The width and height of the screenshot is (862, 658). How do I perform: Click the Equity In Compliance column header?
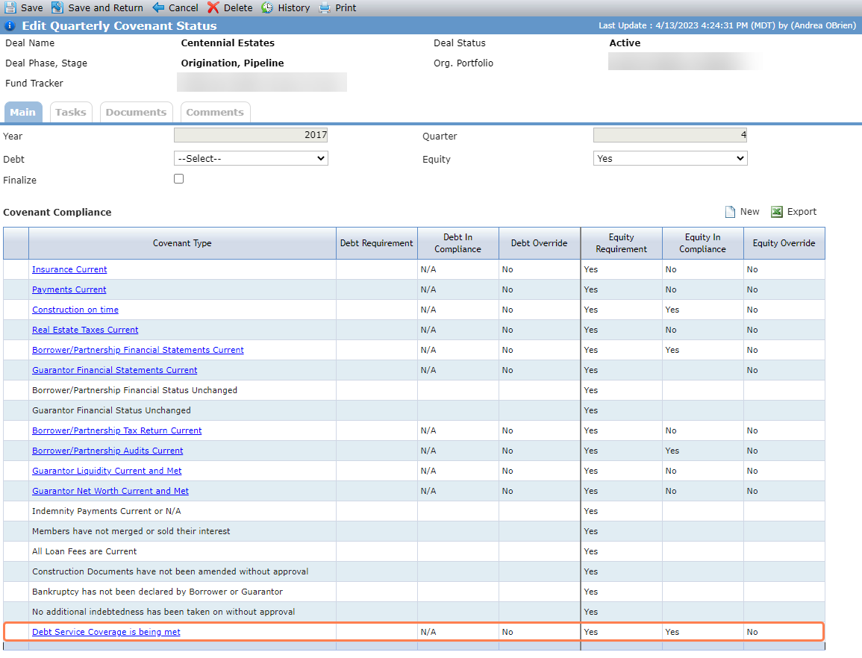tap(702, 243)
